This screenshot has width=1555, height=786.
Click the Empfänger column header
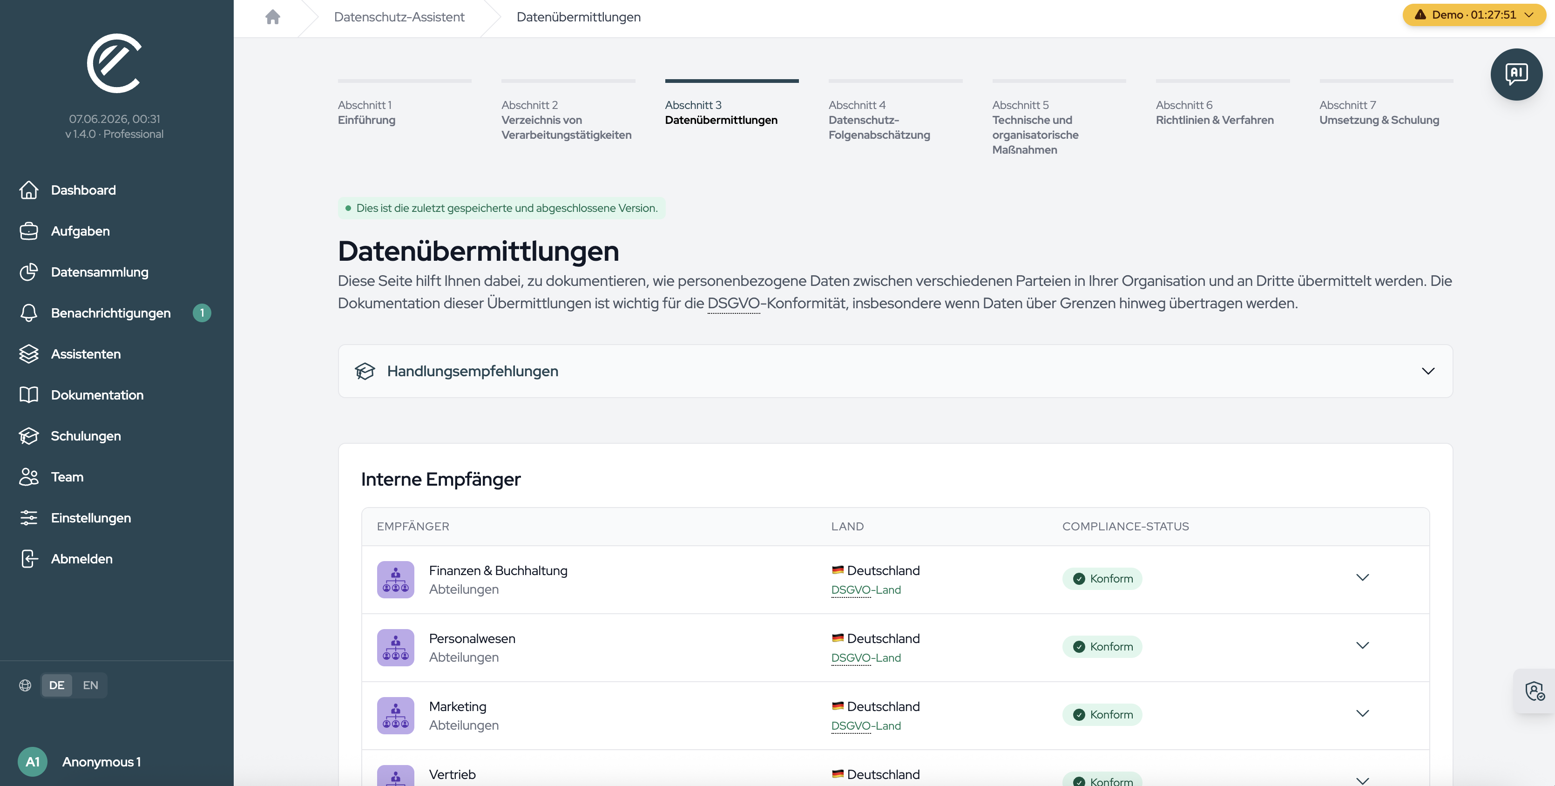413,527
